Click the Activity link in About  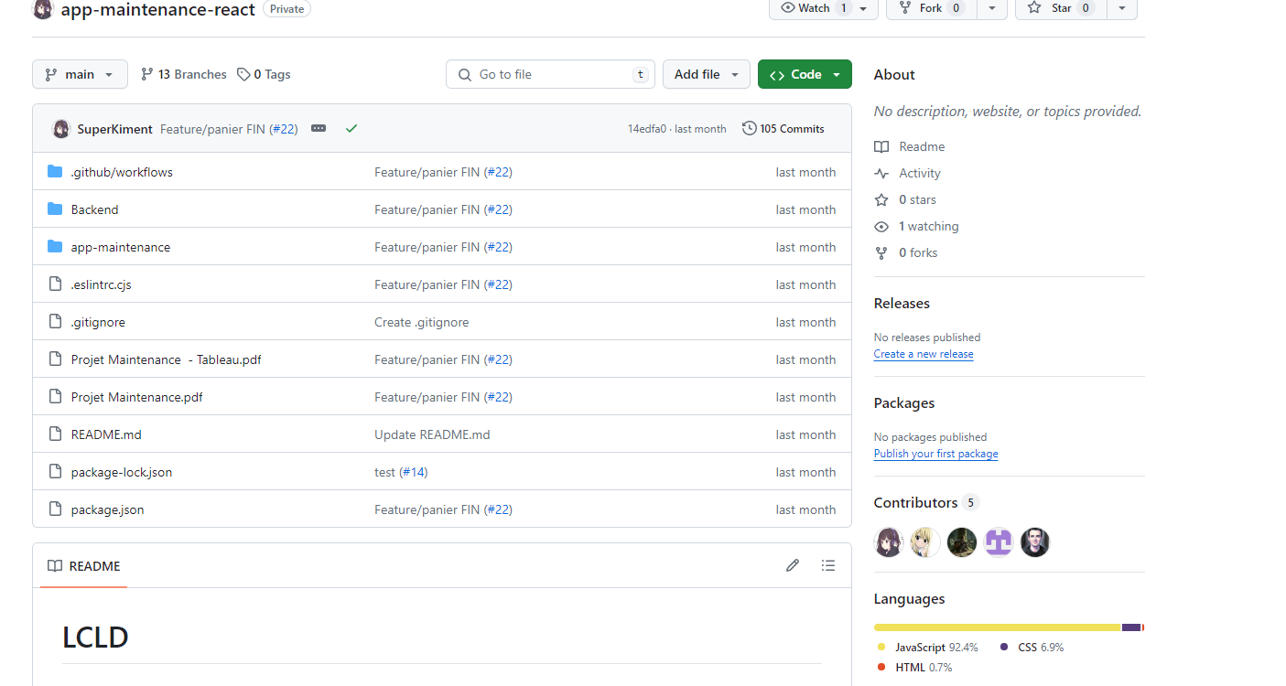920,173
